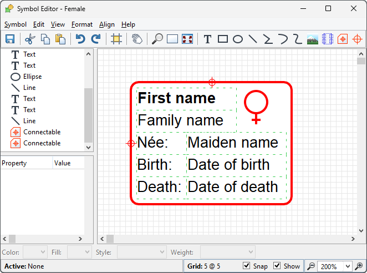Click the zoom in magnifier in status bar
Screen dimensions: 367x273
(359, 266)
